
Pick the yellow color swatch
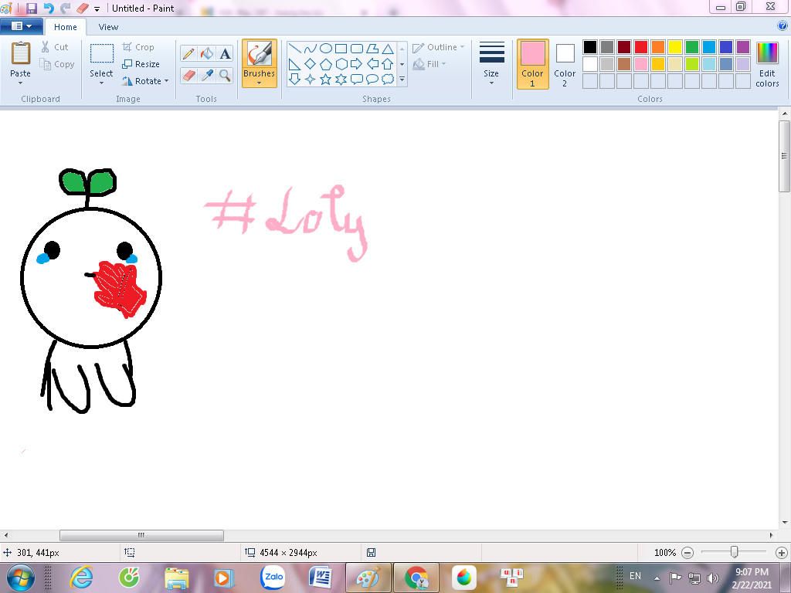(675, 47)
